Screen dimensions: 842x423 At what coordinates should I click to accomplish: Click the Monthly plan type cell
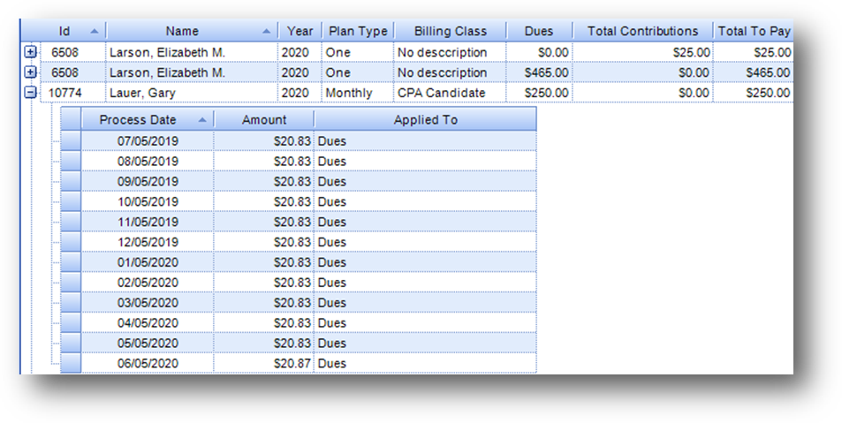[358, 93]
